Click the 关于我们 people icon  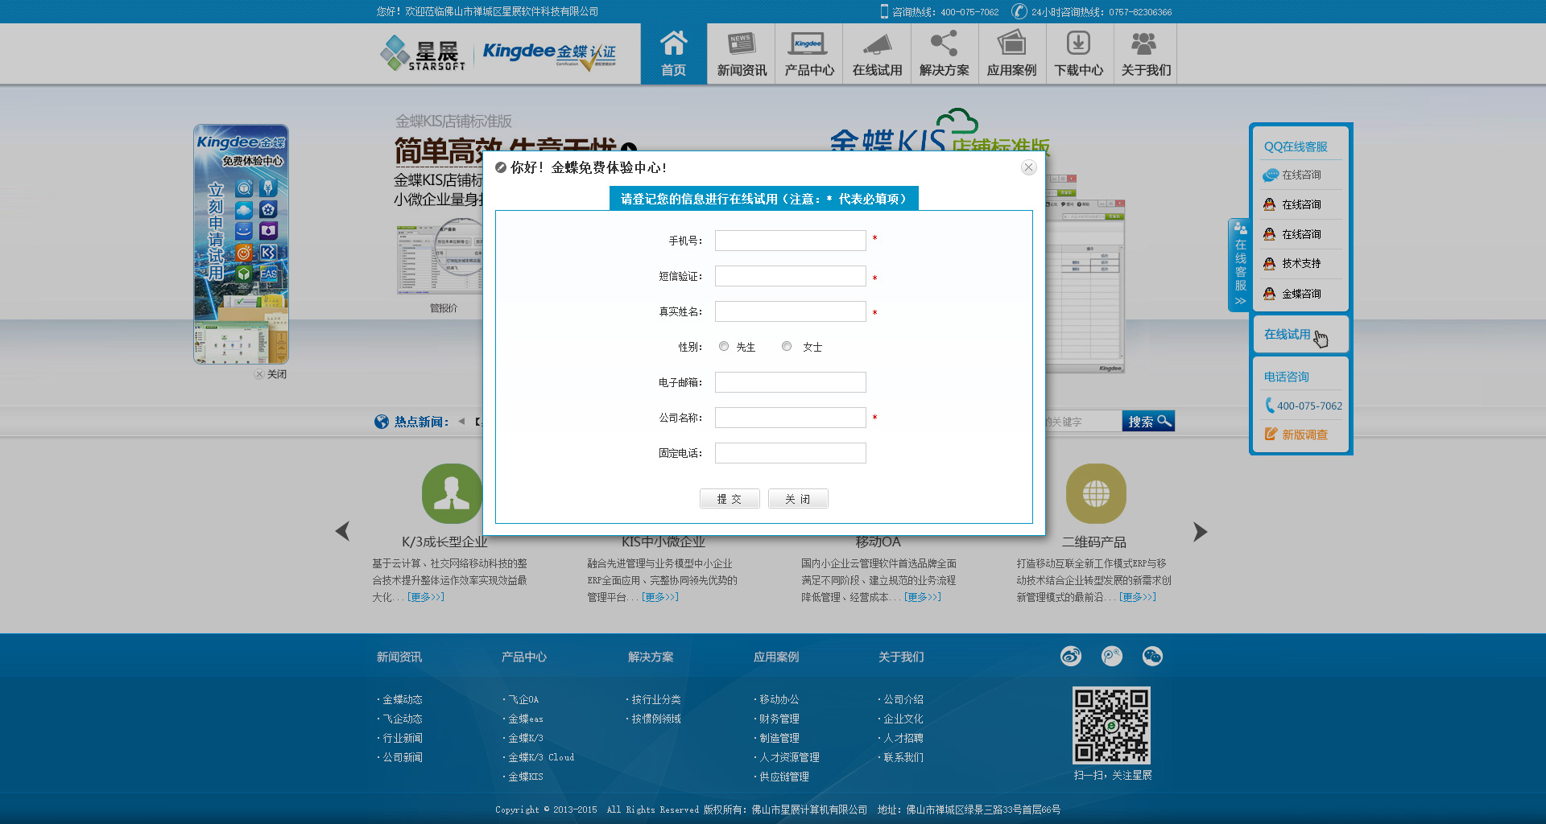click(1145, 44)
